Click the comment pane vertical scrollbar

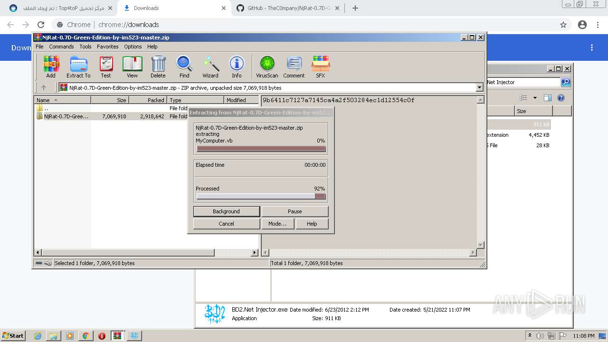480,172
